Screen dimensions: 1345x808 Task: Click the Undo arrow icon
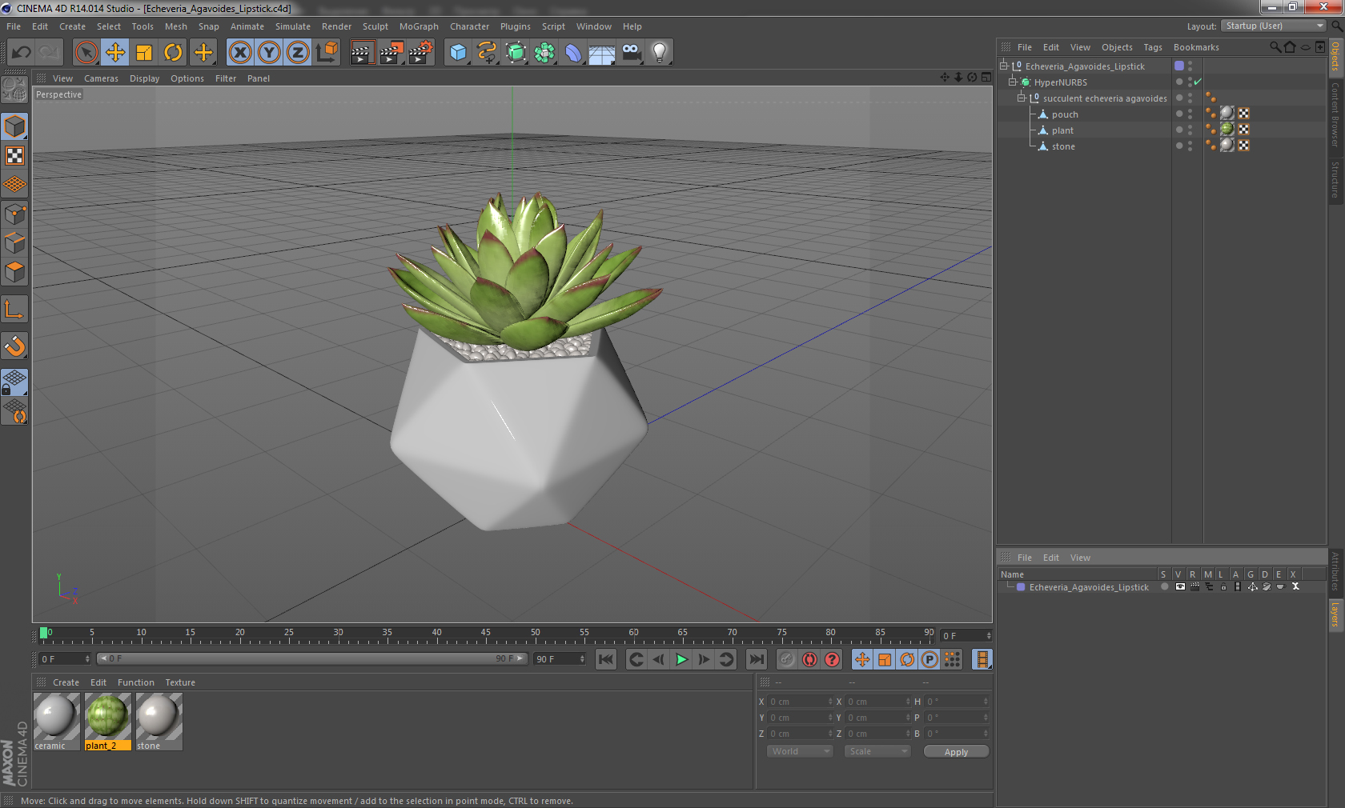(x=21, y=53)
